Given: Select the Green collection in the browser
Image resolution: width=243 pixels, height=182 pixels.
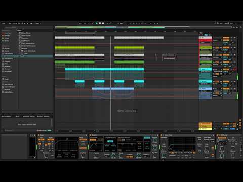Looking at the screenshot, I should tap(6, 41).
